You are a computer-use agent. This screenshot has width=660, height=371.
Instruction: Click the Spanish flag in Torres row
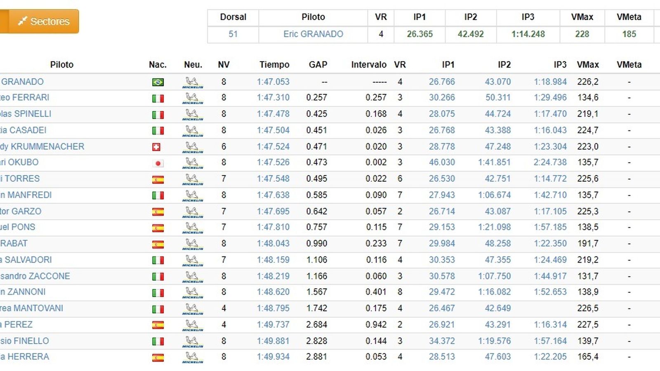tap(158, 179)
